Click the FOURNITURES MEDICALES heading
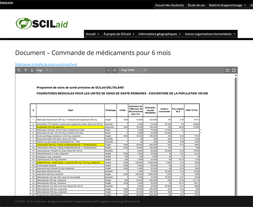The width and height of the screenshot is (253, 207). pyautogui.click(x=122, y=93)
